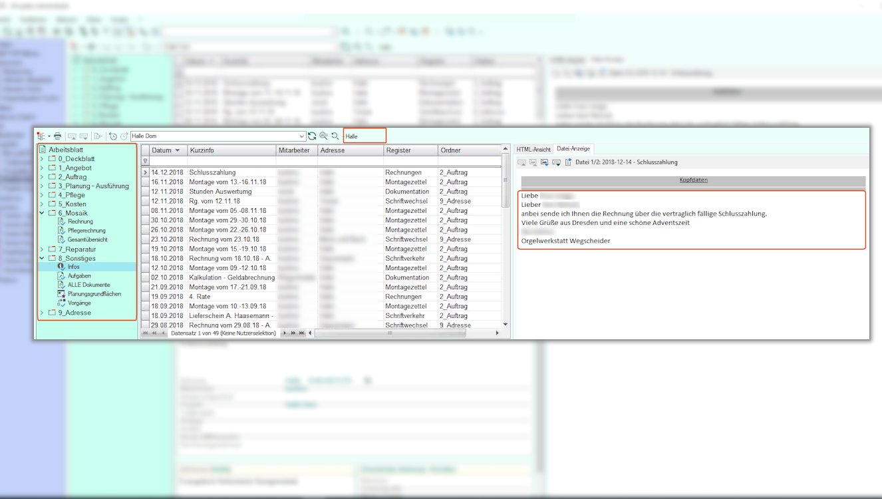Screen dimensions: 882x499
Task: Switch to the HTML-Ansicht tab
Action: (x=533, y=149)
